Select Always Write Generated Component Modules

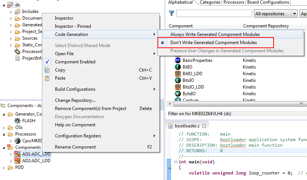215,34
